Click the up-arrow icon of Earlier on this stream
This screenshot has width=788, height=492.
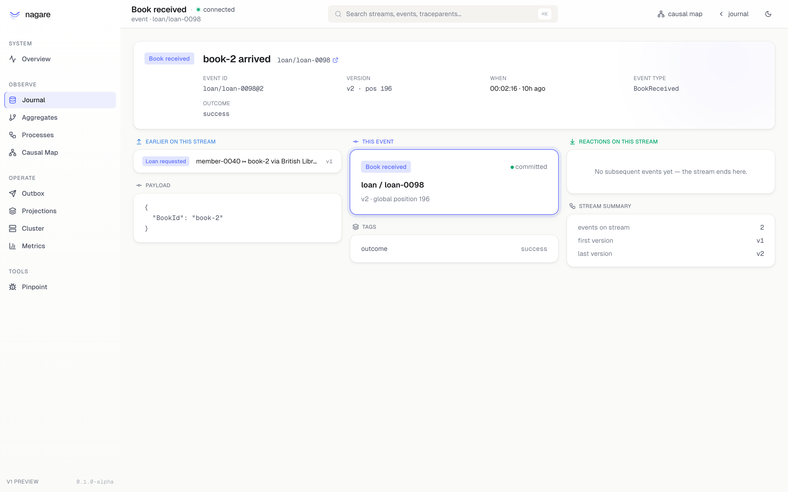click(x=139, y=142)
